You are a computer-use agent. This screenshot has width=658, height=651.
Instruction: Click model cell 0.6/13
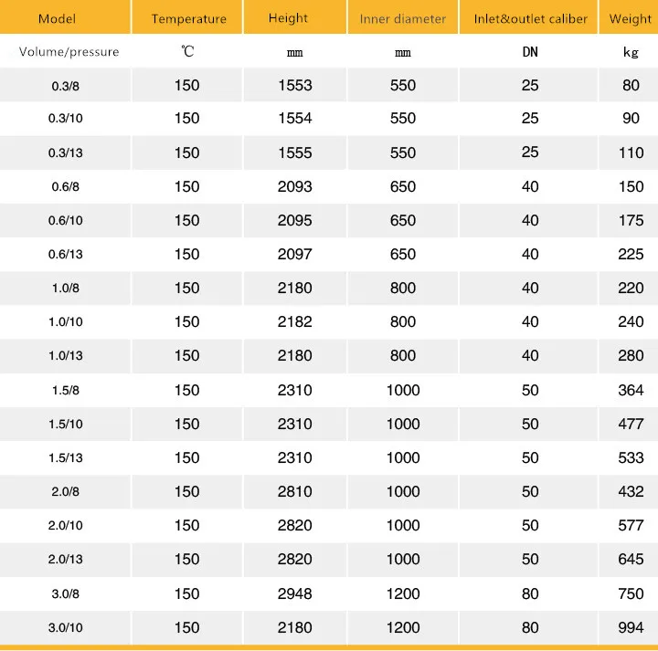click(66, 255)
